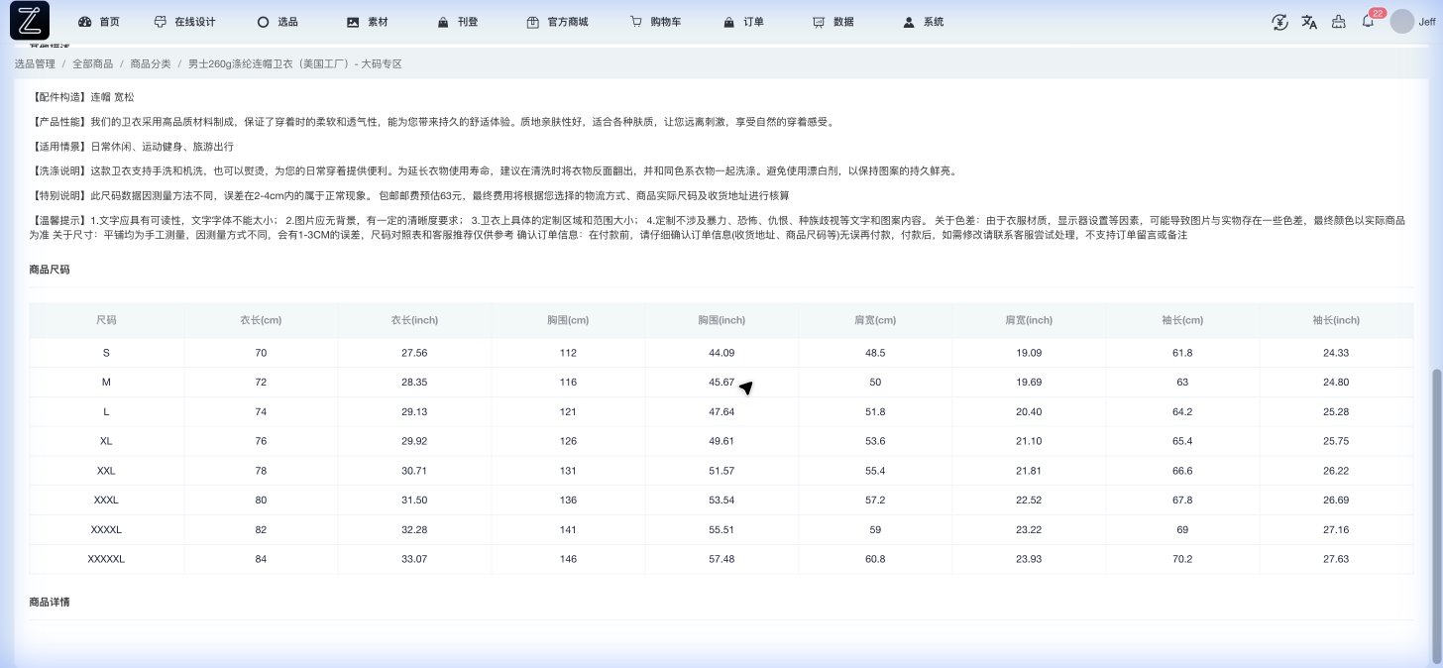
Task: Click the icon left of the notification bell
Action: click(x=1339, y=22)
